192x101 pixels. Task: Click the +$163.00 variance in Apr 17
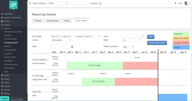70,74
